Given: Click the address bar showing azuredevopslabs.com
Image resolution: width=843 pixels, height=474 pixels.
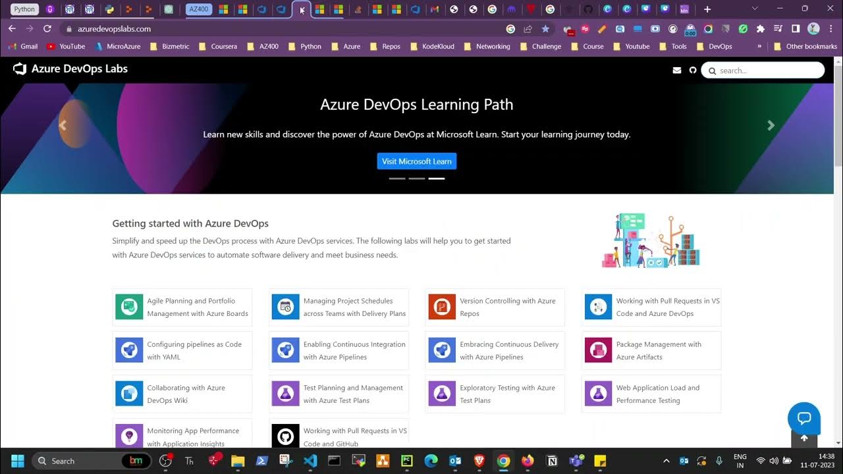Looking at the screenshot, I should tap(283, 29).
